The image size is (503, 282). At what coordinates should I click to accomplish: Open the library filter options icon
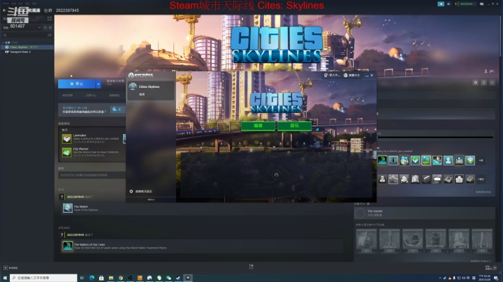click(x=50, y=35)
